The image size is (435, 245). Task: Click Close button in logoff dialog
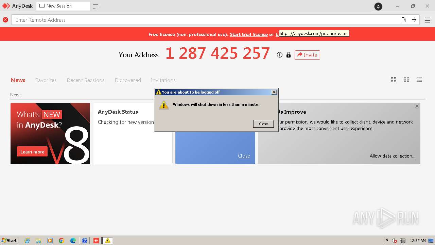(263, 124)
